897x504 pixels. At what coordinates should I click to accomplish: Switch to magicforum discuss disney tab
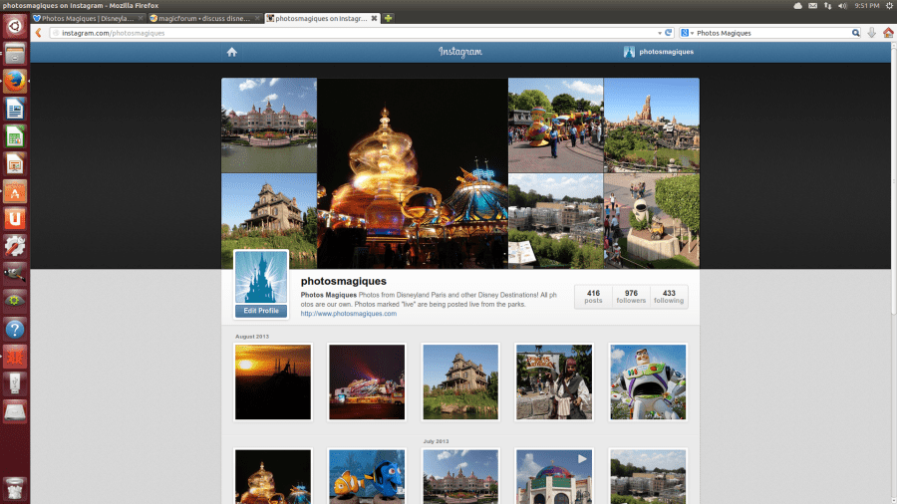[x=204, y=18]
